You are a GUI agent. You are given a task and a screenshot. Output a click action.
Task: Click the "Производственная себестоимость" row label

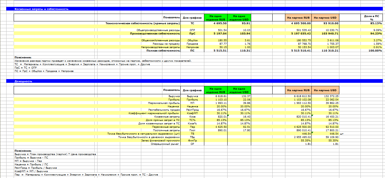click(155, 33)
